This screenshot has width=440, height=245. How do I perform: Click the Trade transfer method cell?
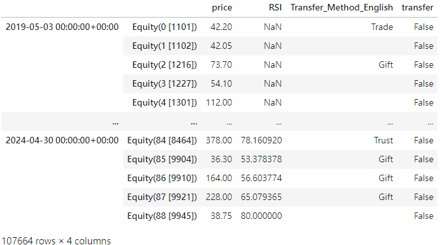382,27
